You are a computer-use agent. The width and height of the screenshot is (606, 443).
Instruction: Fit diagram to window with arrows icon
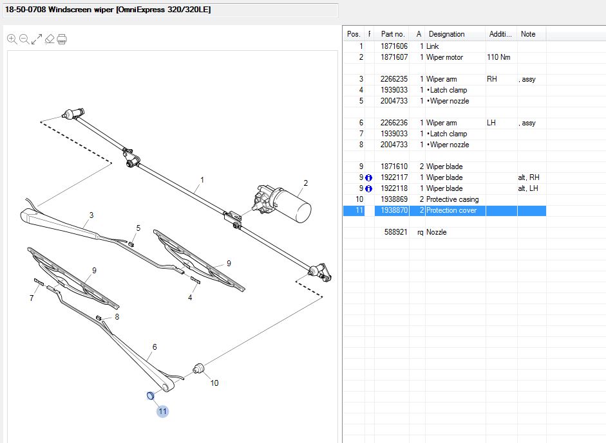tap(37, 39)
